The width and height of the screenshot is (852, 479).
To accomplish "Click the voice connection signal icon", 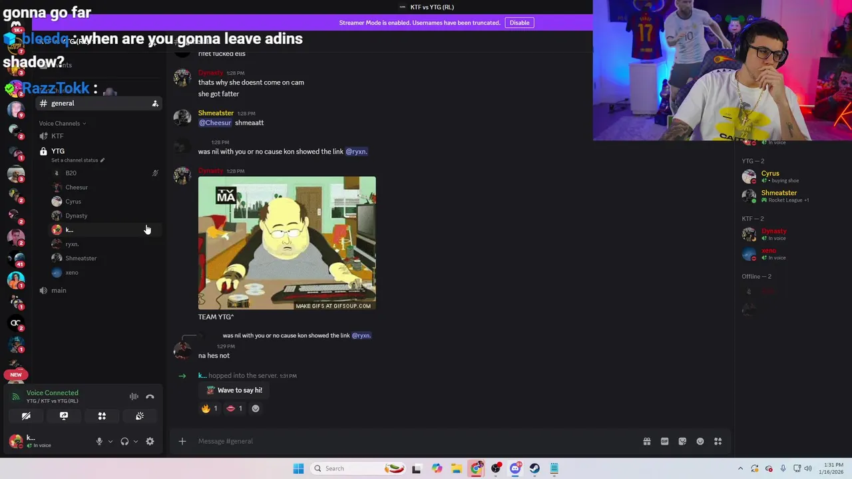I will pos(15,397).
